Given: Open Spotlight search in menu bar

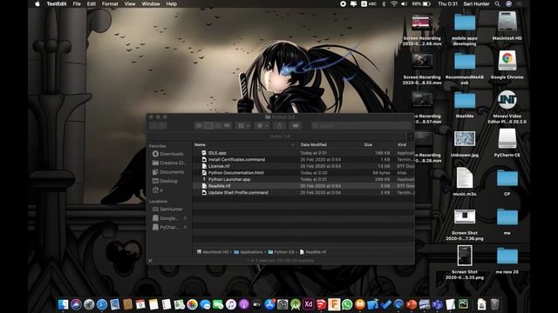Looking at the screenshot, I should (x=497, y=3).
